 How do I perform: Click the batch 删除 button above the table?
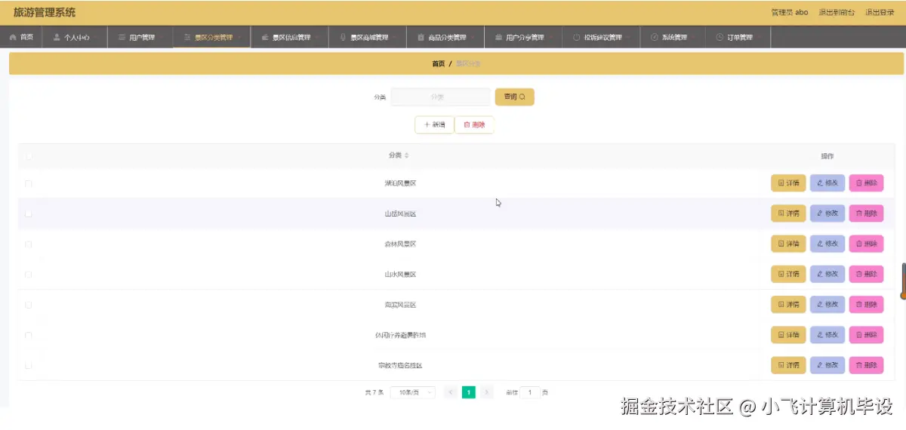[x=474, y=124]
